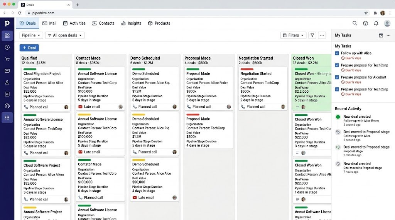The width and height of the screenshot is (395, 220).
Task: Go back with browser back arrow
Action: [x=5, y=13]
